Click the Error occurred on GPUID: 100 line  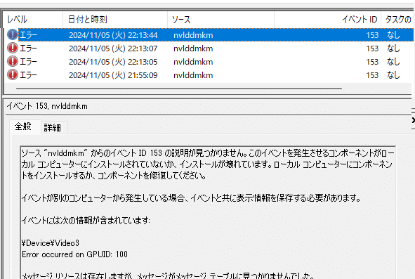(74, 254)
